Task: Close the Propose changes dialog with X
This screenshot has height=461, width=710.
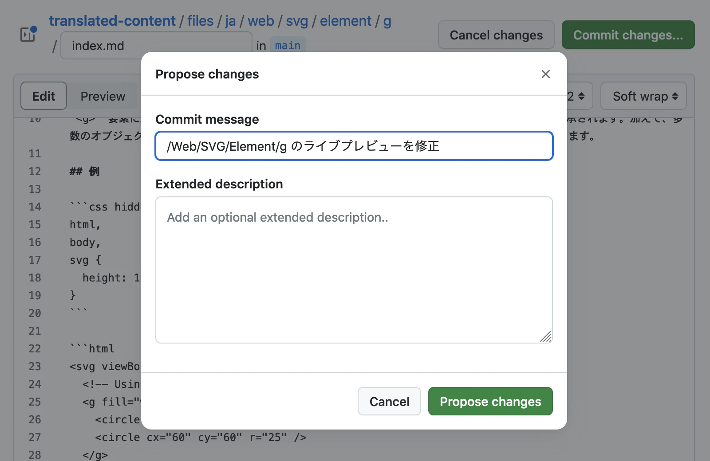Action: coord(546,74)
